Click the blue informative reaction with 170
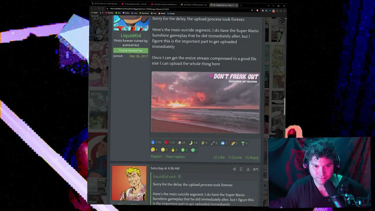The image size is (375, 211). (x=156, y=142)
